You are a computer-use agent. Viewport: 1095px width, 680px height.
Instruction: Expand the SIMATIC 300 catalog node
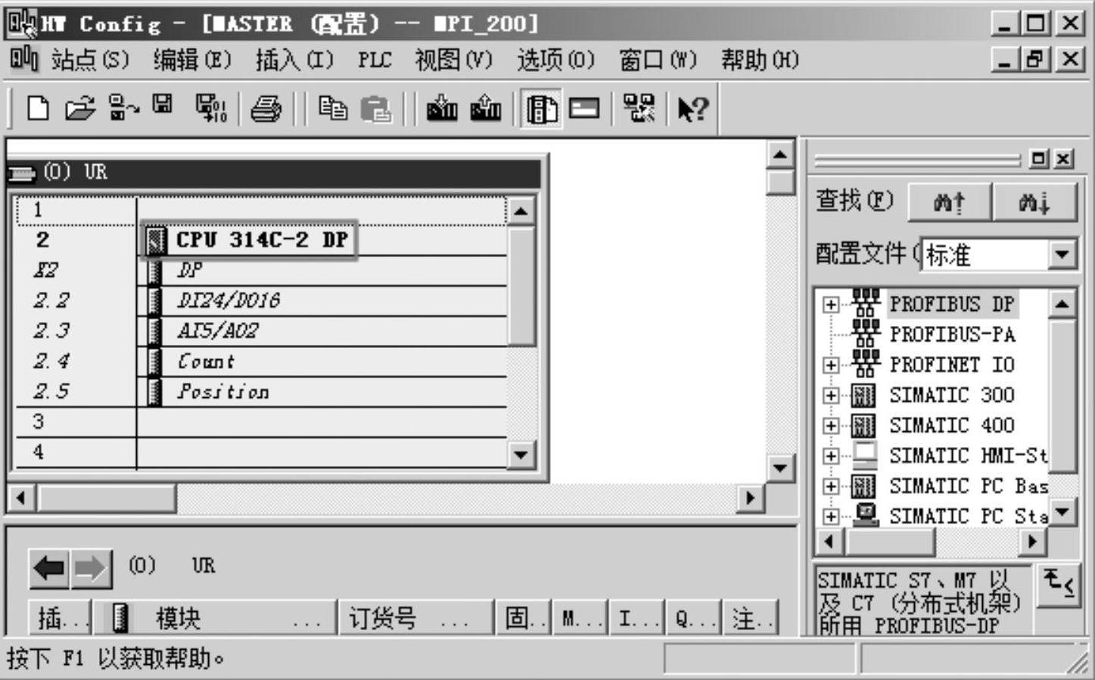point(831,395)
